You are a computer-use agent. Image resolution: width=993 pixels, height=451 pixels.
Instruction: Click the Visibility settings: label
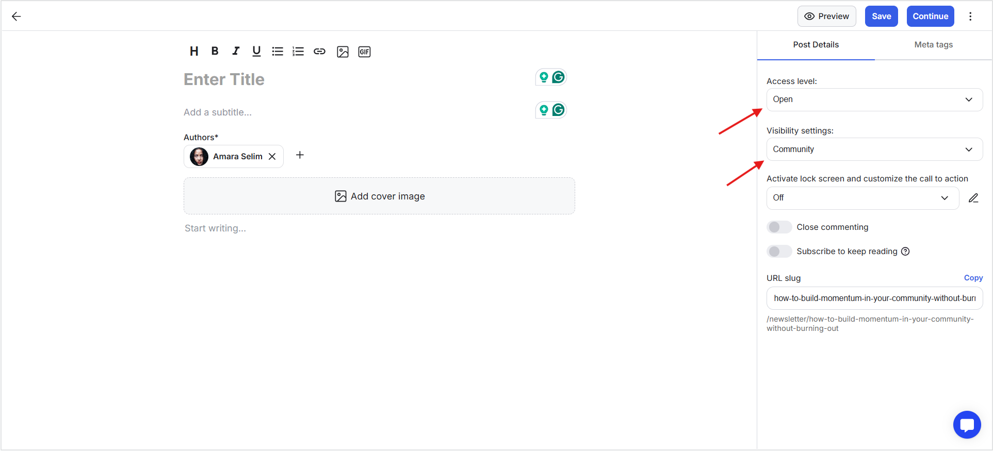pos(800,131)
